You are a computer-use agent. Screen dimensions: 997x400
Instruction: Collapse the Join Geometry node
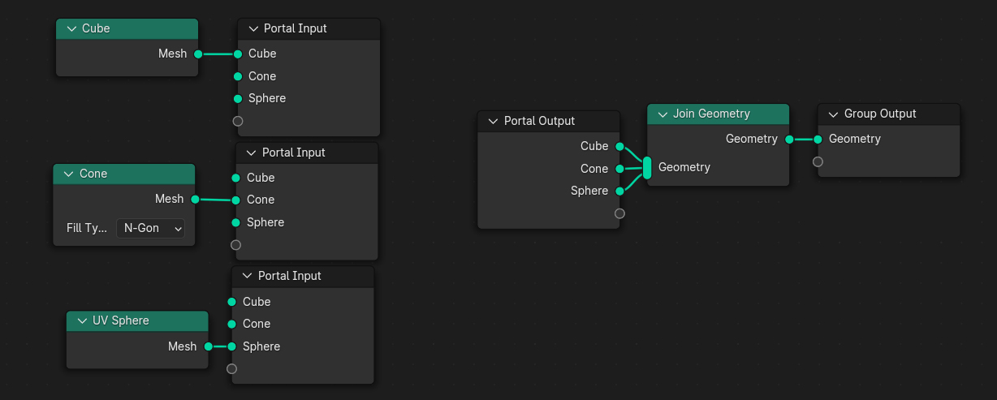click(662, 114)
